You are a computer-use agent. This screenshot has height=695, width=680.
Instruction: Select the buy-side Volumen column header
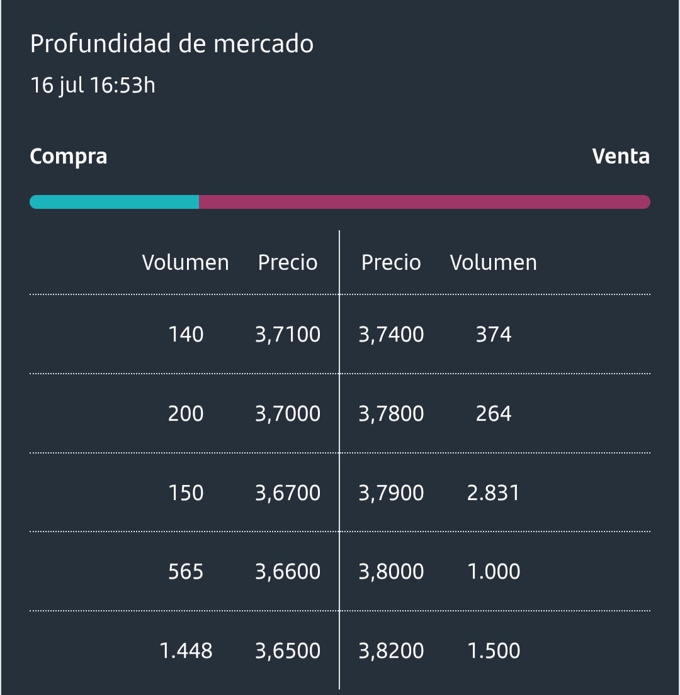pyautogui.click(x=185, y=262)
